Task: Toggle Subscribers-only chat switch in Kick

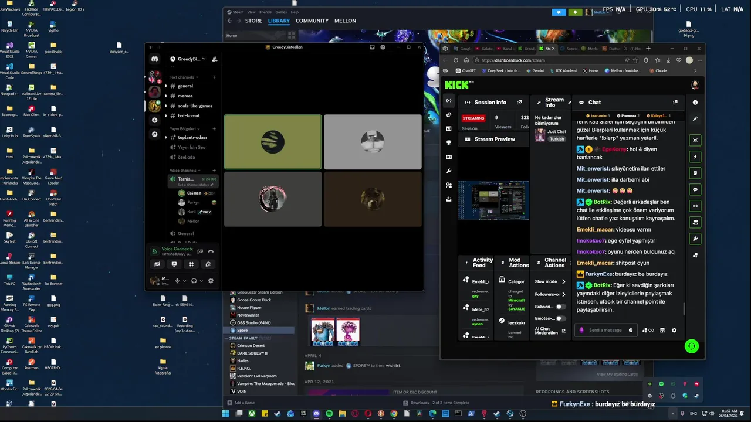Action: point(561,307)
